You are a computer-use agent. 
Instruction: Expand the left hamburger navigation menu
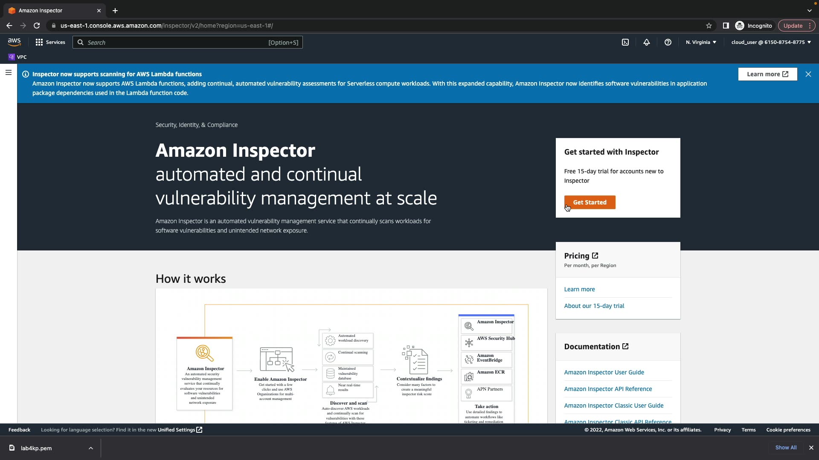[8, 73]
